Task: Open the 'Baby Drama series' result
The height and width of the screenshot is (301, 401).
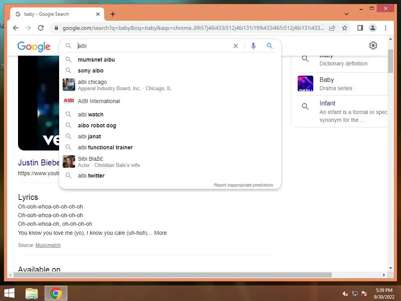Action: [x=342, y=84]
